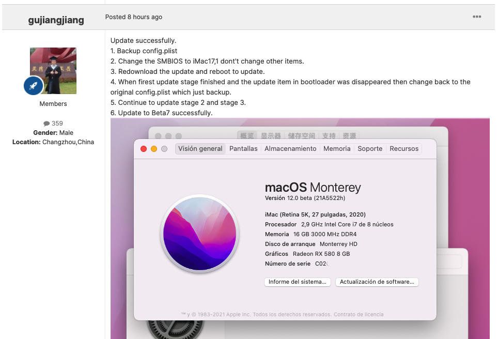Screen dimensions: 498x339
Task: Select the 资源 tab in back window
Action: [x=349, y=136]
